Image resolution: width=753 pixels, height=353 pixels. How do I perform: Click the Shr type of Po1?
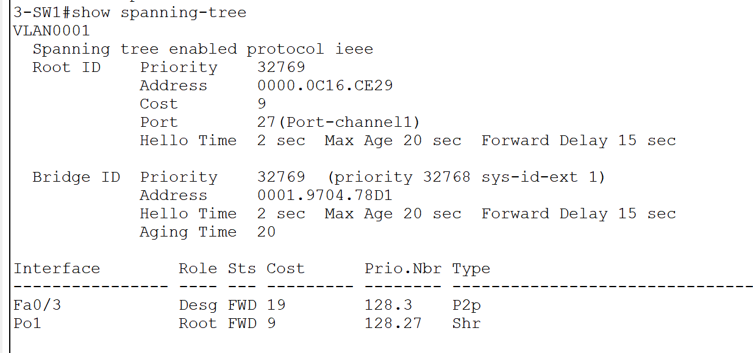(x=466, y=323)
